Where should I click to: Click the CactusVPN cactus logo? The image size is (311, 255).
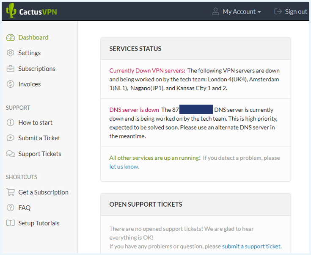[11, 11]
